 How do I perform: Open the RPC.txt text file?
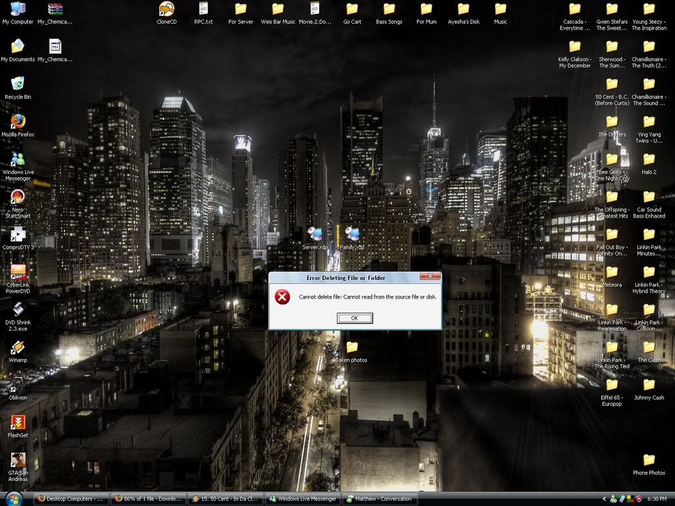click(x=203, y=9)
